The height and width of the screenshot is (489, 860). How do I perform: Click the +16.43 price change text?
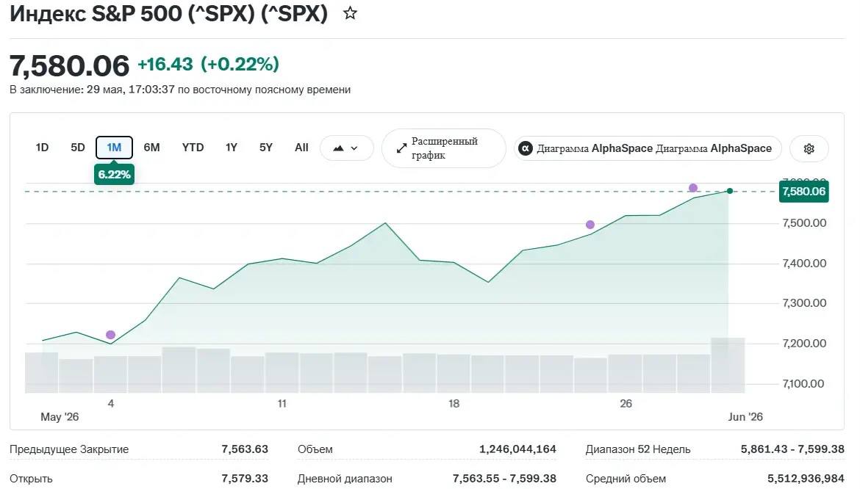(165, 64)
